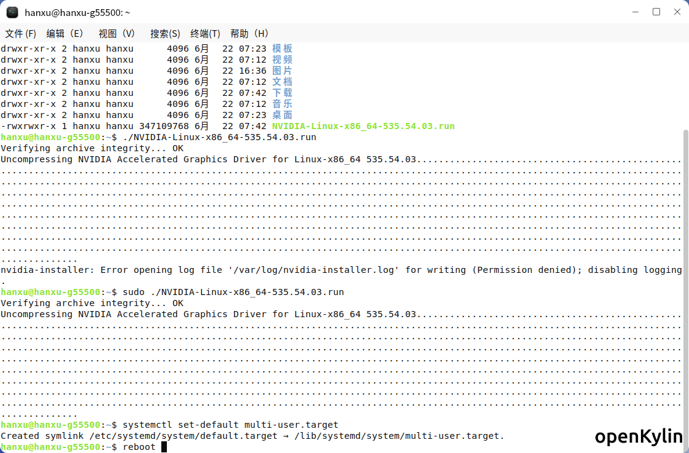689x453 pixels.
Task: Open the 帮助(H) menu
Action: [249, 34]
